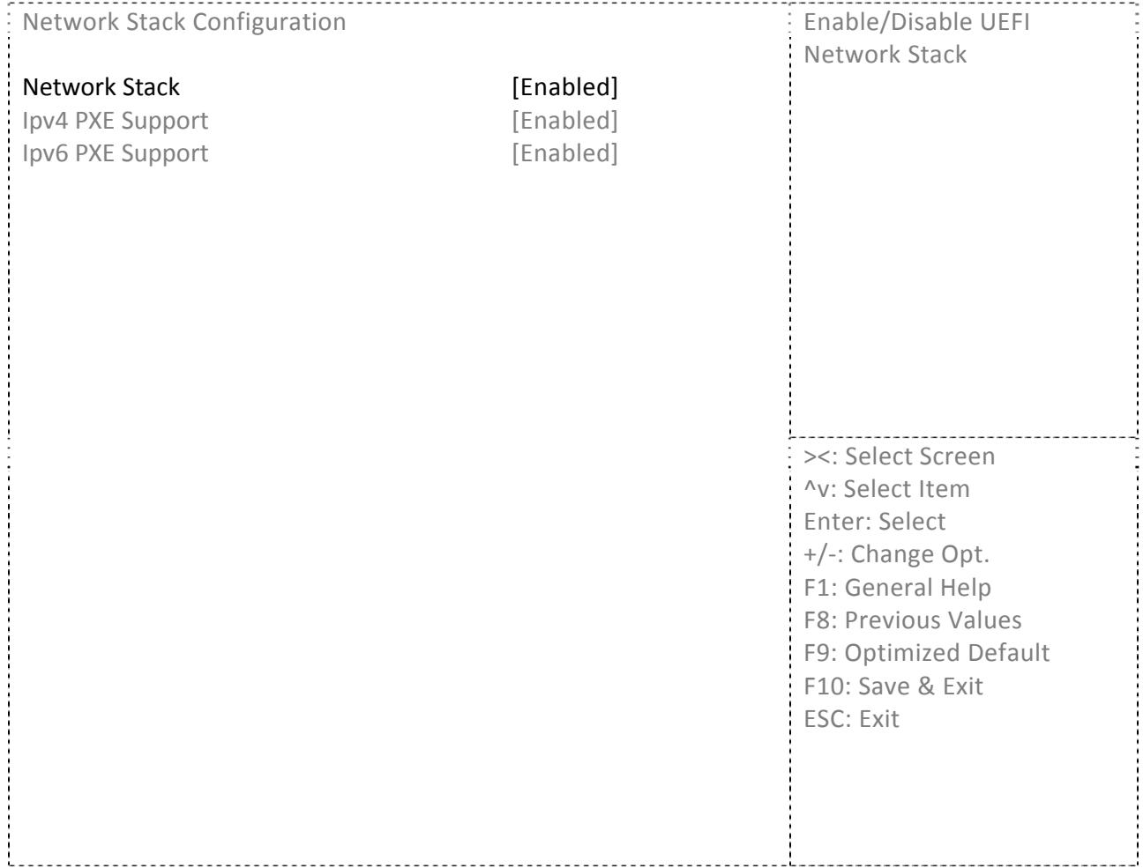The image size is (1143, 868).
Task: Click the Network Stack text in help panel
Action: click(885, 55)
